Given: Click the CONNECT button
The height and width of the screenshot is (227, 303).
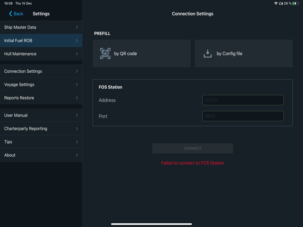Looking at the screenshot, I should pyautogui.click(x=192, y=148).
